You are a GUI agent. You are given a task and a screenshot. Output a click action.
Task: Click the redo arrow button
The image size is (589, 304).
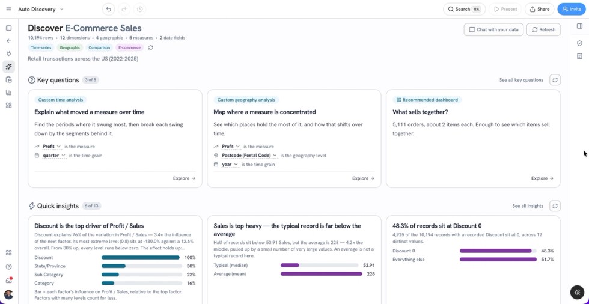[x=124, y=9]
